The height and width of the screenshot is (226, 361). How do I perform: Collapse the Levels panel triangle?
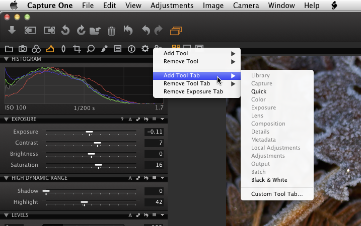pos(6,215)
